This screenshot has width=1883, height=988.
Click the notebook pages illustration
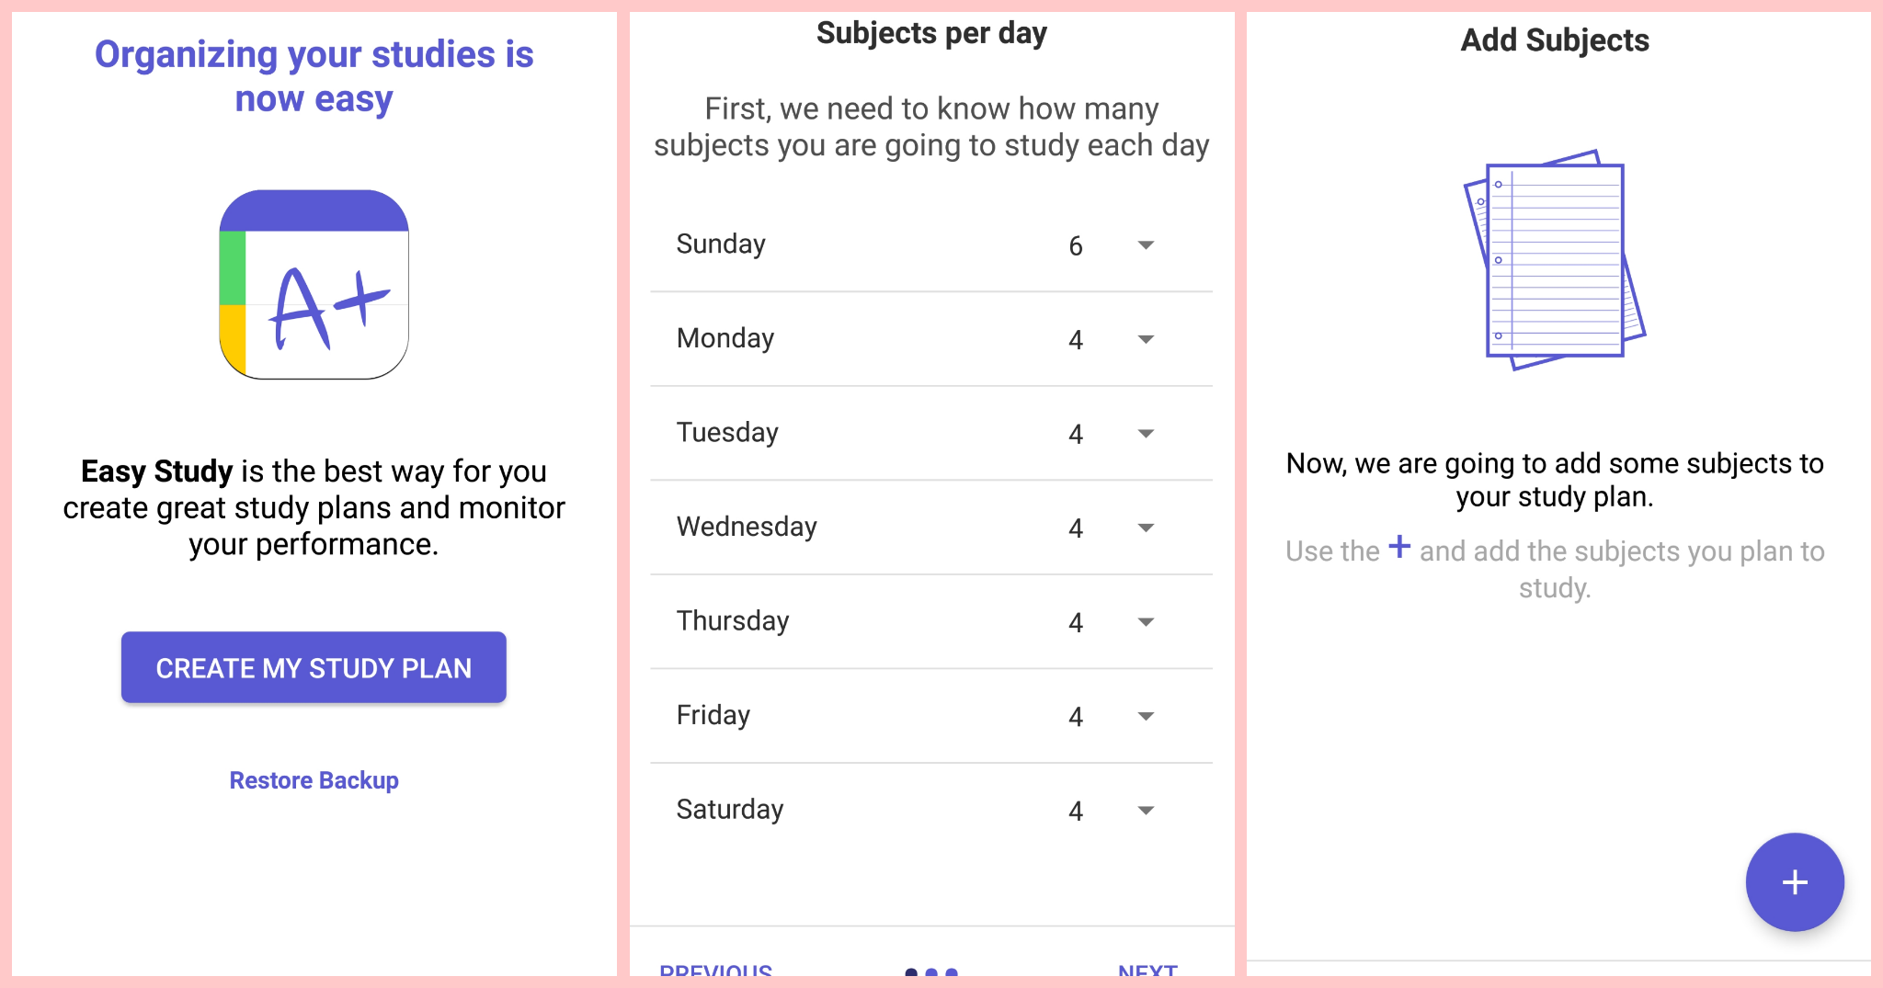click(1555, 260)
